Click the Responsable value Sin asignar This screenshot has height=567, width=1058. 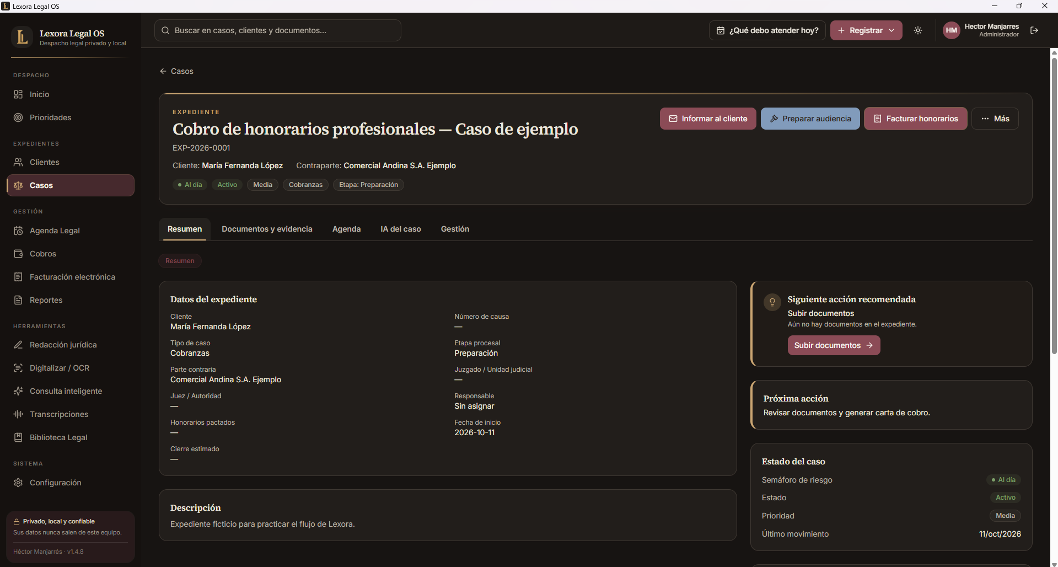pos(474,406)
